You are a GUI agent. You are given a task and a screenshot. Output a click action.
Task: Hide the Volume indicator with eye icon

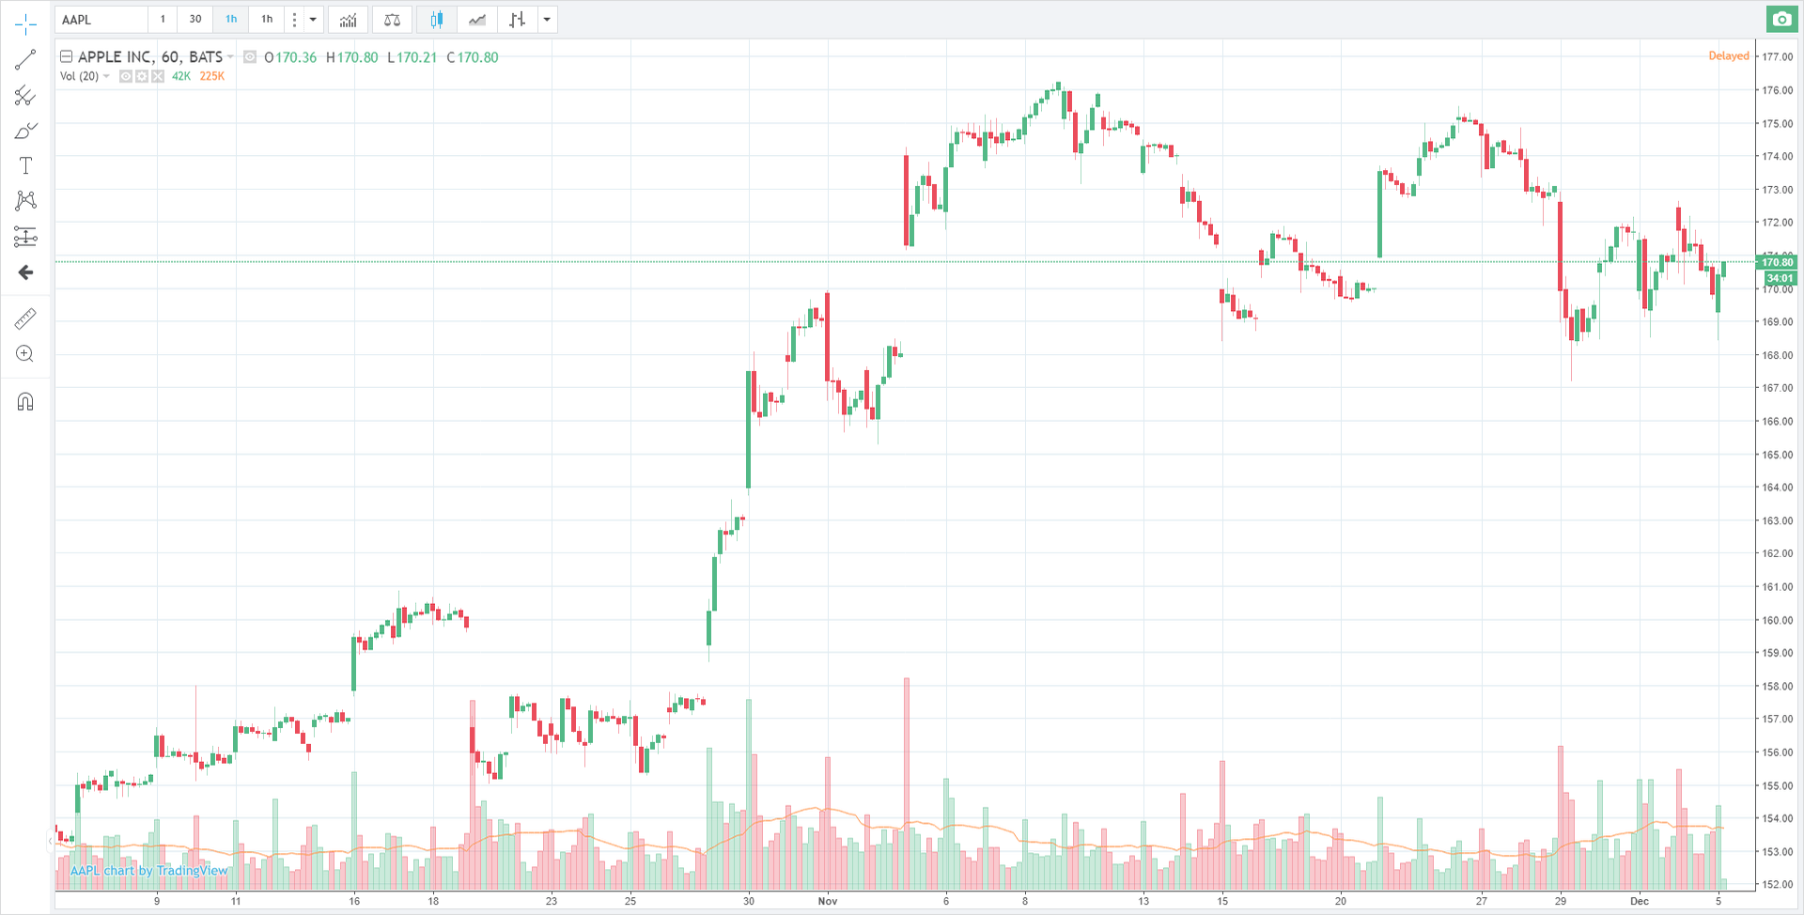click(x=126, y=76)
